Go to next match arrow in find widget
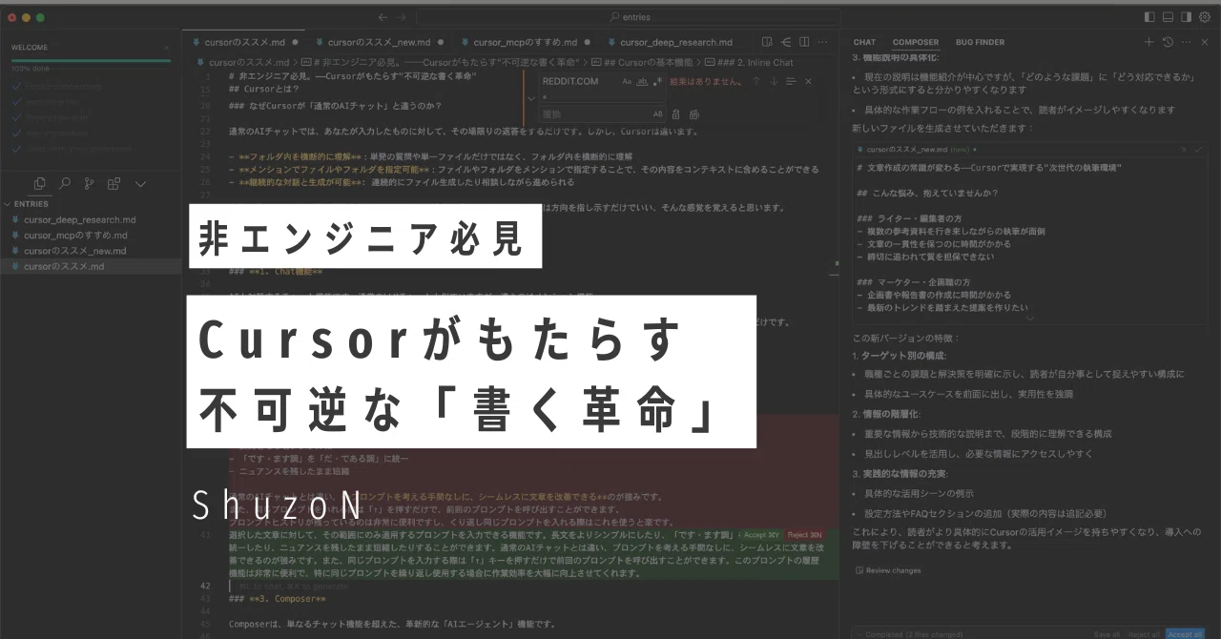This screenshot has width=1221, height=639. (x=774, y=81)
